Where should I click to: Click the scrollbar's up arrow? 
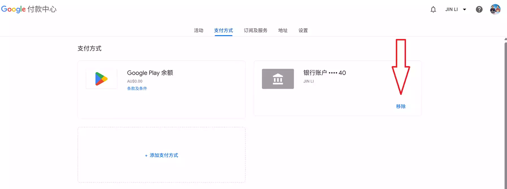pyautogui.click(x=505, y=39)
